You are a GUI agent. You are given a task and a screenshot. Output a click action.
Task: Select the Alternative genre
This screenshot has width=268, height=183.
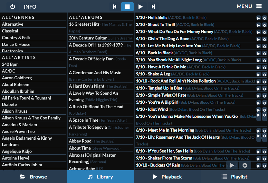tap(33, 24)
